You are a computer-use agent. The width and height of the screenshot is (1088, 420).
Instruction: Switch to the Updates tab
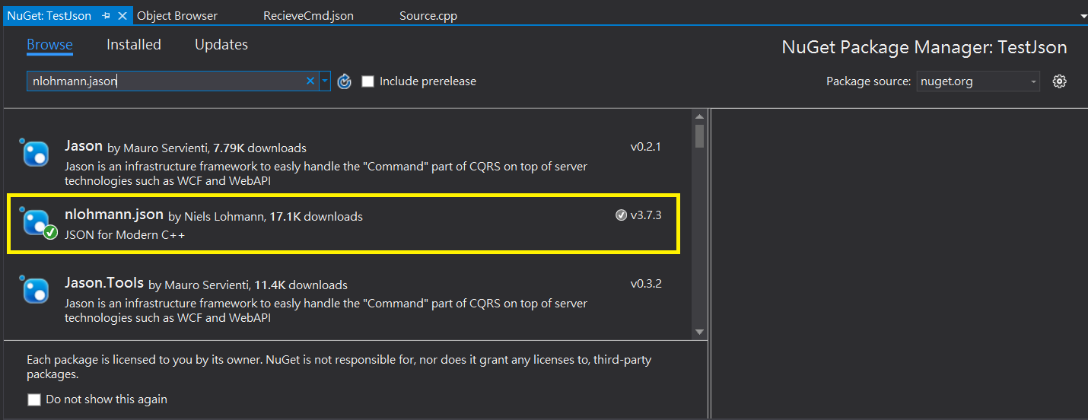coord(221,45)
